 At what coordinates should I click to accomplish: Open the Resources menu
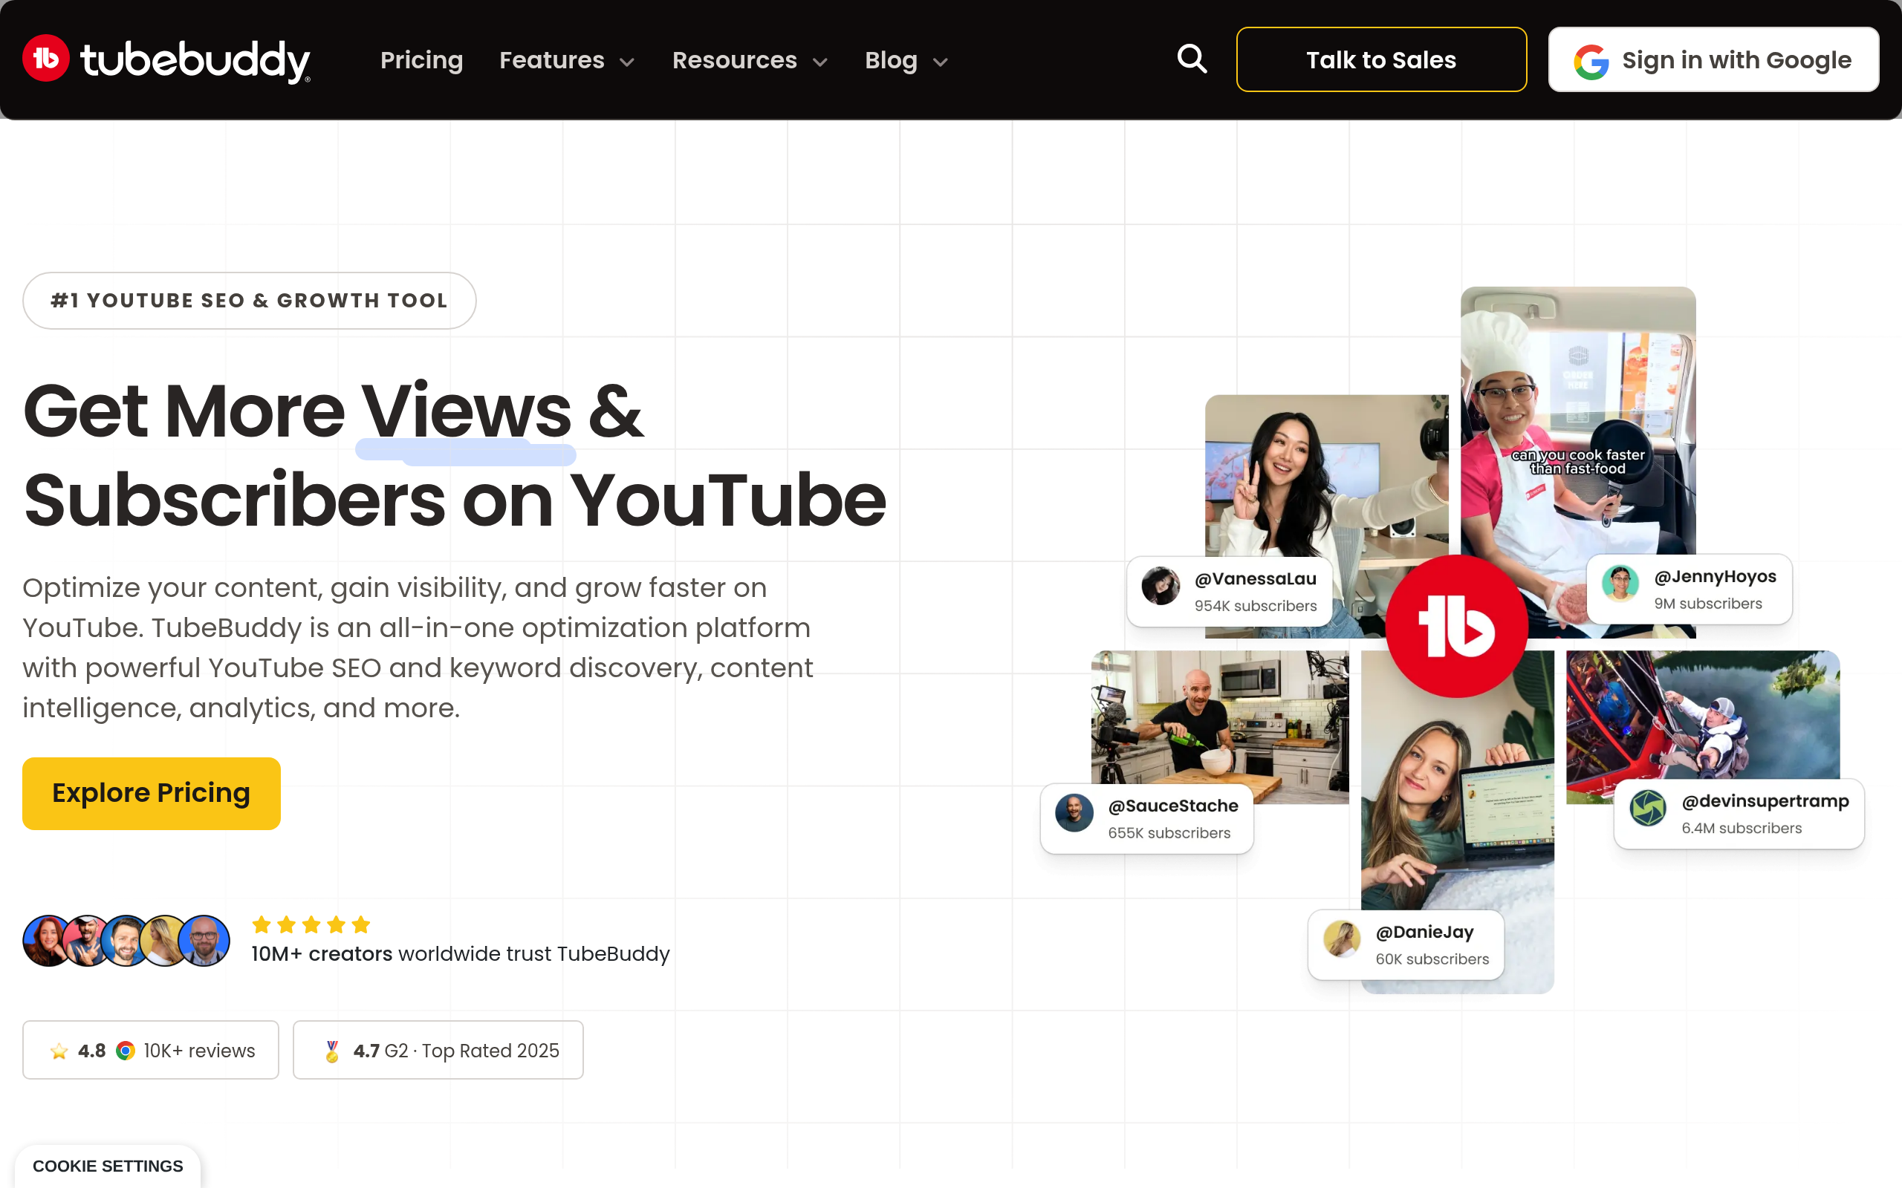(x=750, y=60)
